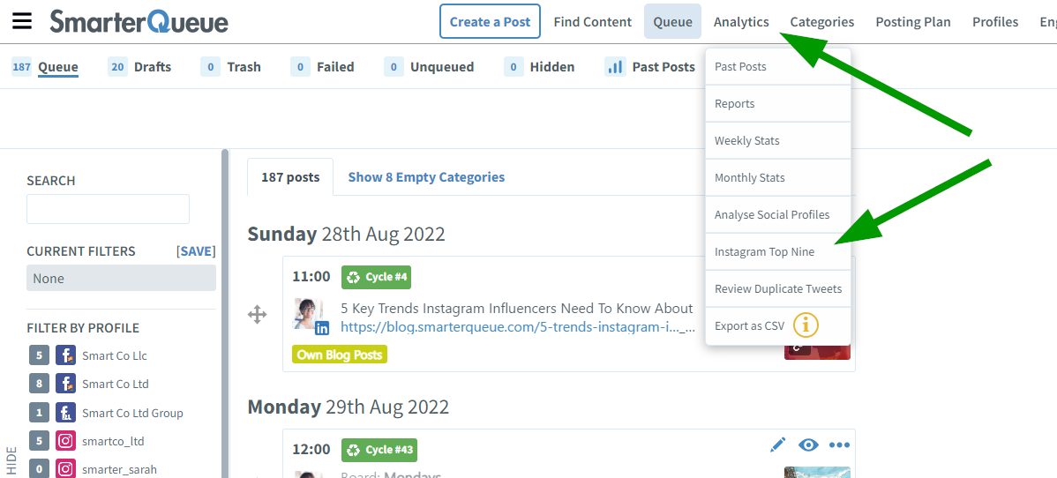
Task: Go to Posting Plan
Action: 912,21
